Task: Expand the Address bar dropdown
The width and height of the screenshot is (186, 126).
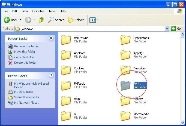Action: (x=167, y=29)
